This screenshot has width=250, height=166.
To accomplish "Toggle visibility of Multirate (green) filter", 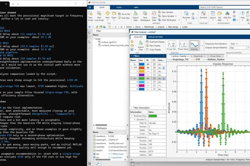I will pyautogui.click(x=148, y=78).
